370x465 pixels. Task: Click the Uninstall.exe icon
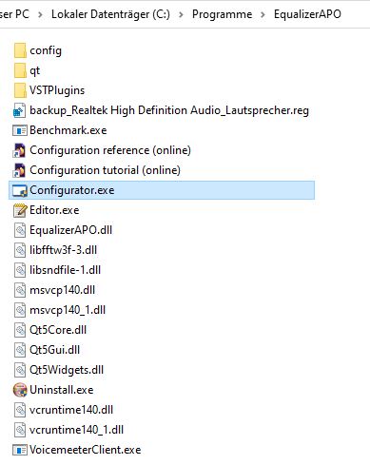point(20,390)
